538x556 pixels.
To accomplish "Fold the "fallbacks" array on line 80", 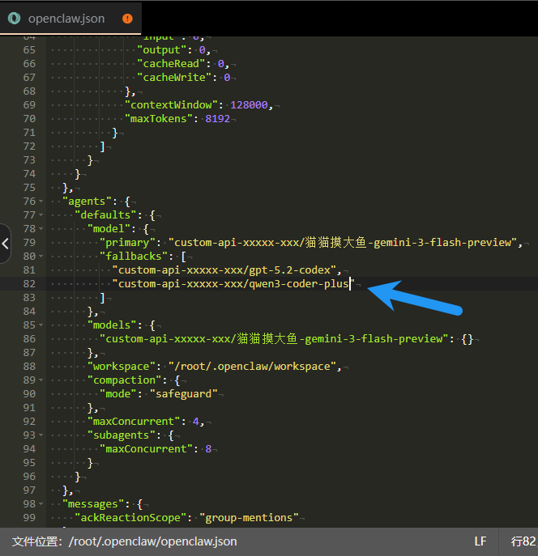I will [x=41, y=256].
